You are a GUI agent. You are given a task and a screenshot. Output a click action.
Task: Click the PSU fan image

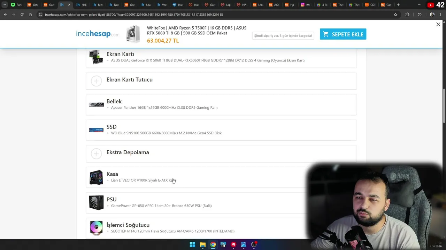point(96,203)
